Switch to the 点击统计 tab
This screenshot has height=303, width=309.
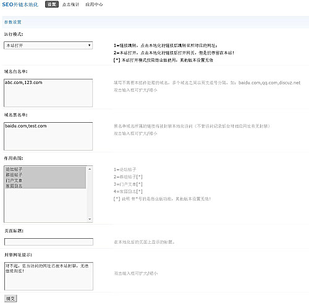(70, 4)
